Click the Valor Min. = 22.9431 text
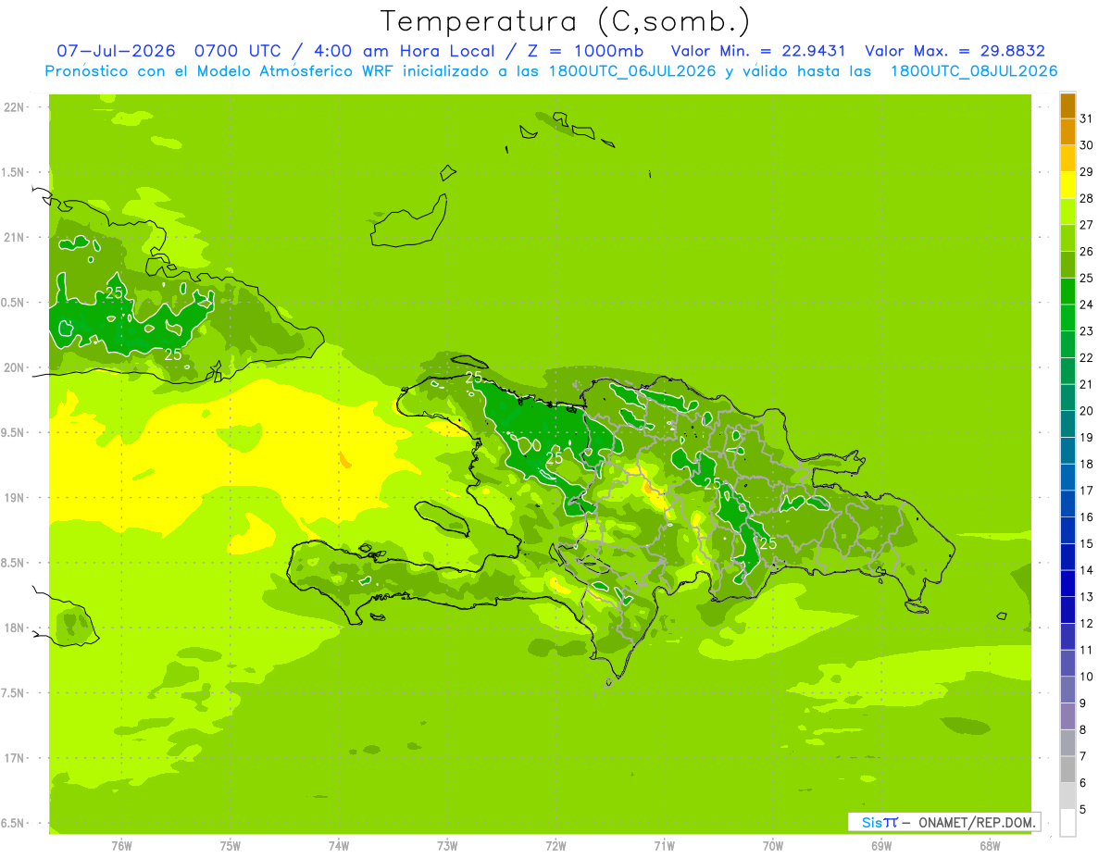Image resolution: width=1111 pixels, height=858 pixels. pos(758,52)
